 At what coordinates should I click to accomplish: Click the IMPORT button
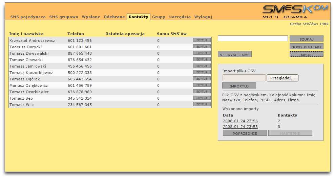coord(307,54)
